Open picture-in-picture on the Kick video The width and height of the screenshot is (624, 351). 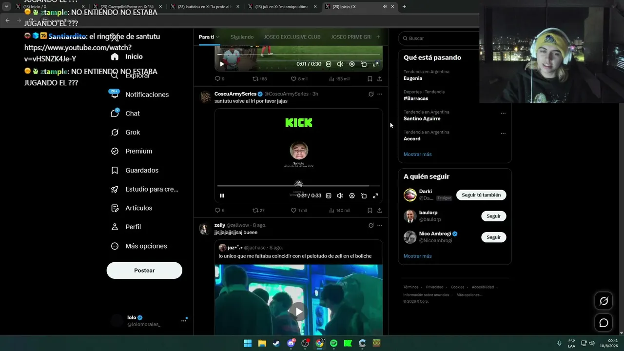tap(364, 195)
